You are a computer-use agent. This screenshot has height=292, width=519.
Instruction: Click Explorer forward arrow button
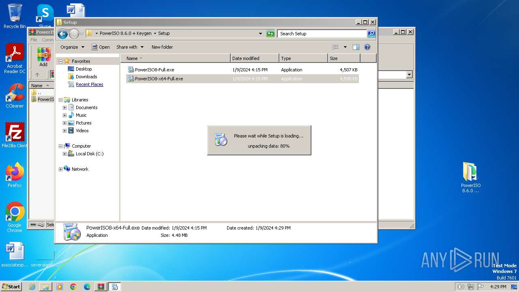[x=74, y=34]
